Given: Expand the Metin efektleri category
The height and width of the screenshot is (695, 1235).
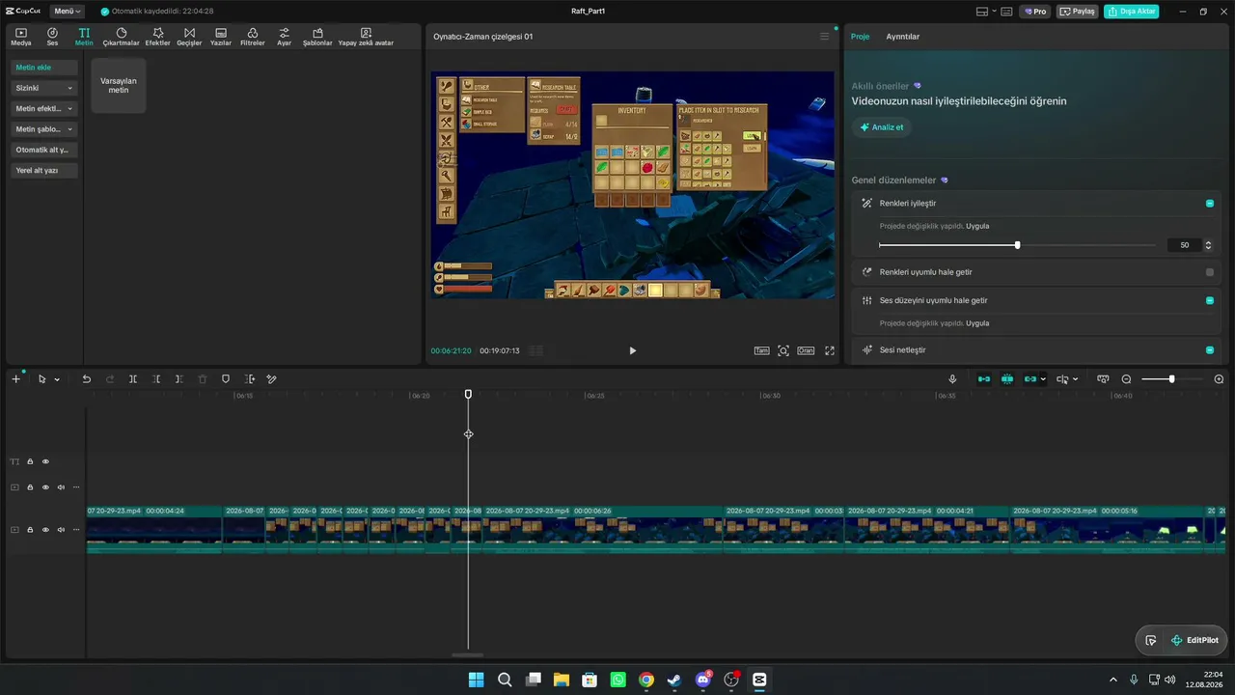Looking at the screenshot, I should [x=44, y=108].
